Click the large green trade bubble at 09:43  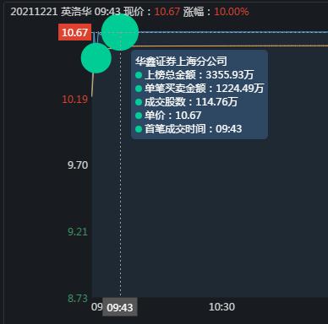tap(120, 32)
